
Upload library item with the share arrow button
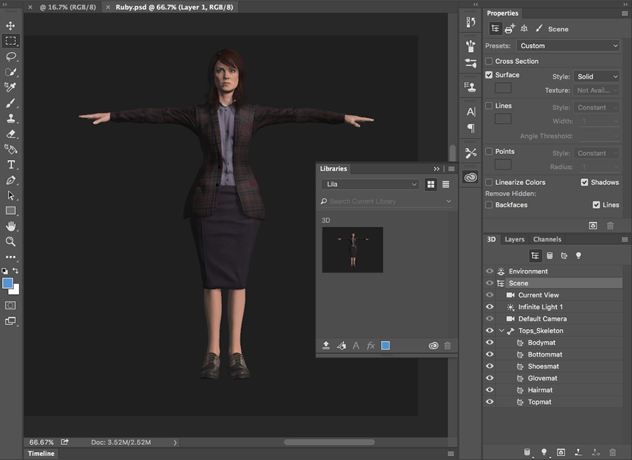click(326, 345)
